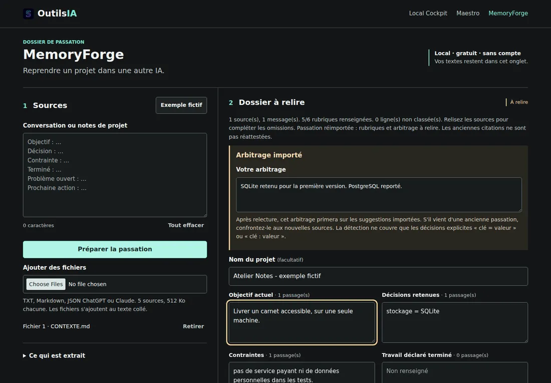Click the Ajouter des fichiers label
551x383 pixels.
(x=55, y=268)
